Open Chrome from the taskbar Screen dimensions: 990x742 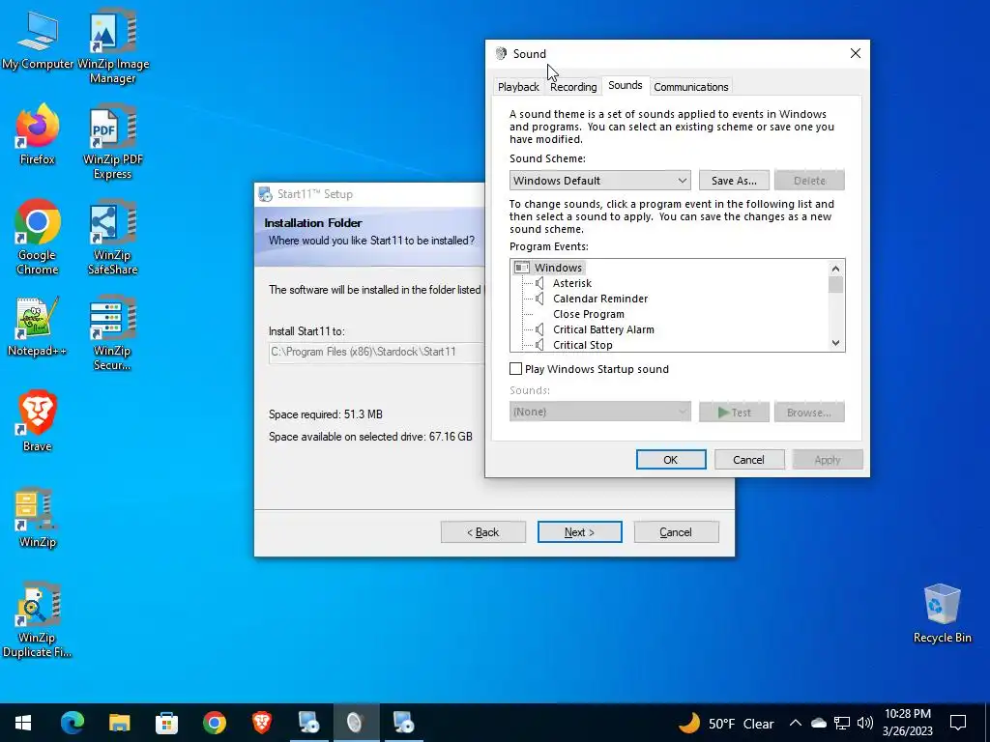[x=214, y=723]
